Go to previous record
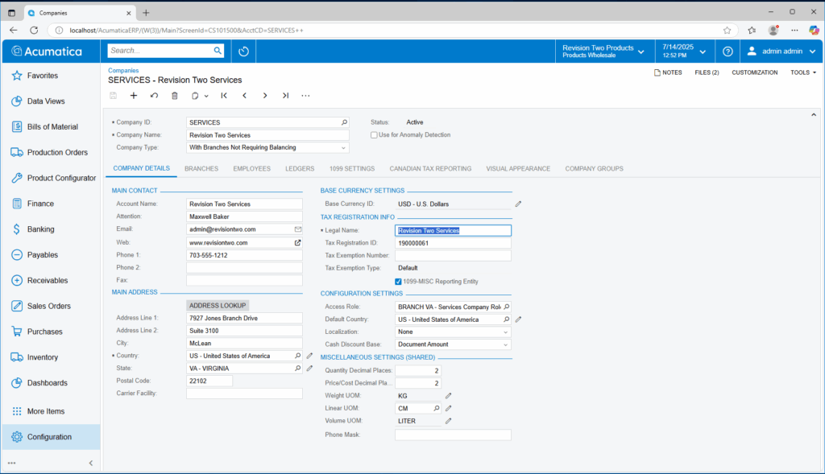 pyautogui.click(x=245, y=96)
